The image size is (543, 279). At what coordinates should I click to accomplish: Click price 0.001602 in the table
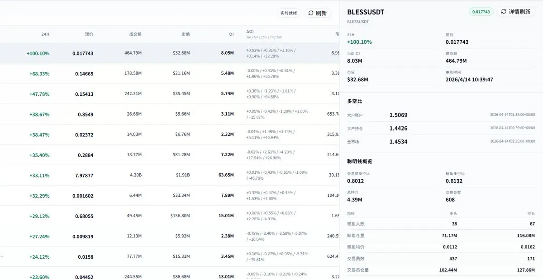click(83, 196)
